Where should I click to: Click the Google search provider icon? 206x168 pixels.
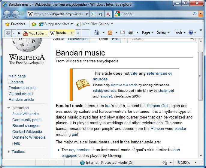click(x=117, y=14)
